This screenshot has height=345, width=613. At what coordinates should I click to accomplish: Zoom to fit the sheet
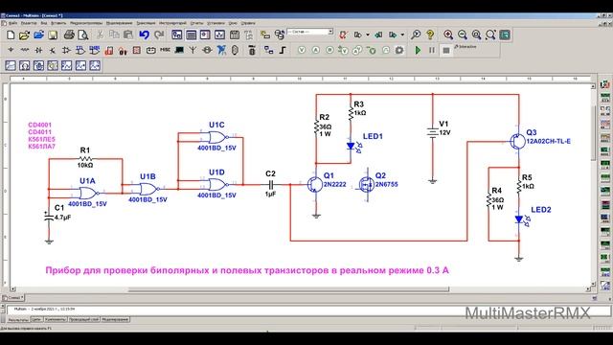[x=490, y=35]
